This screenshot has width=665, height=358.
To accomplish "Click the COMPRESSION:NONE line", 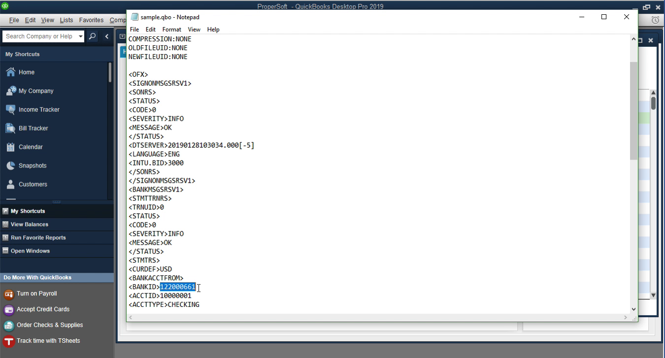I will coord(160,39).
